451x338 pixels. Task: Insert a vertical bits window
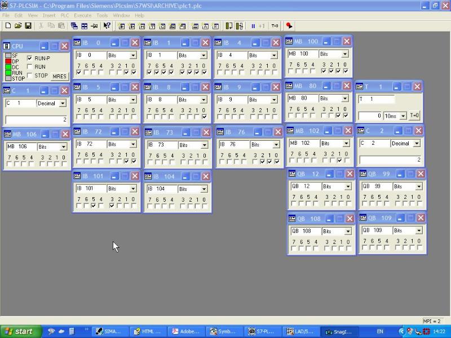[x=182, y=26]
